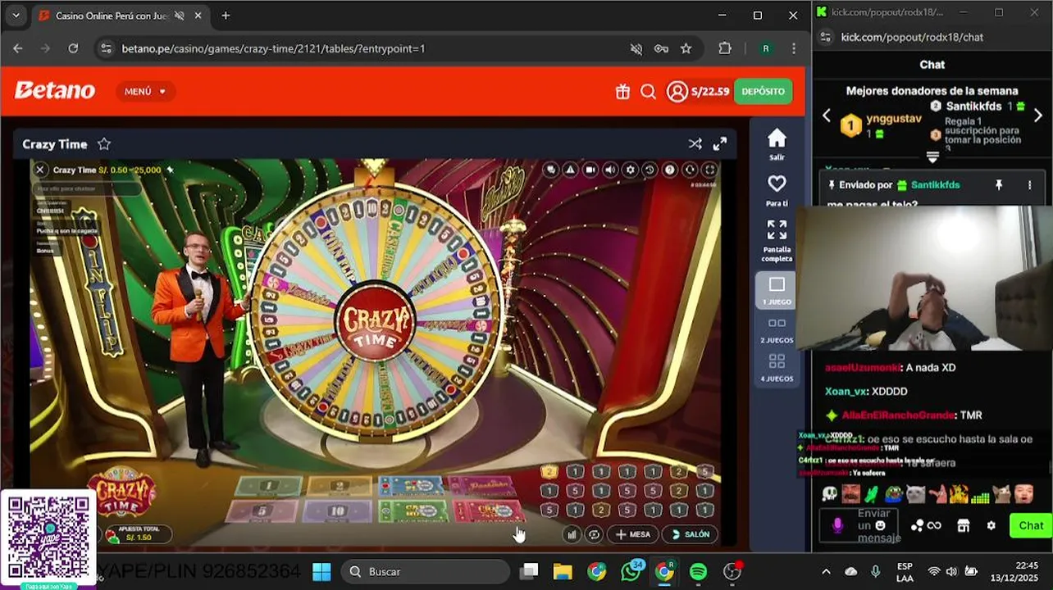Select the 4 Juegos layout
This screenshot has height=590, width=1053.
pyautogui.click(x=777, y=368)
